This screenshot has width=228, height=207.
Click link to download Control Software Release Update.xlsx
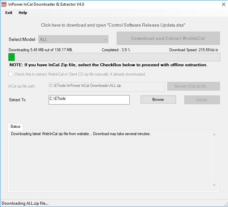(x=113, y=25)
